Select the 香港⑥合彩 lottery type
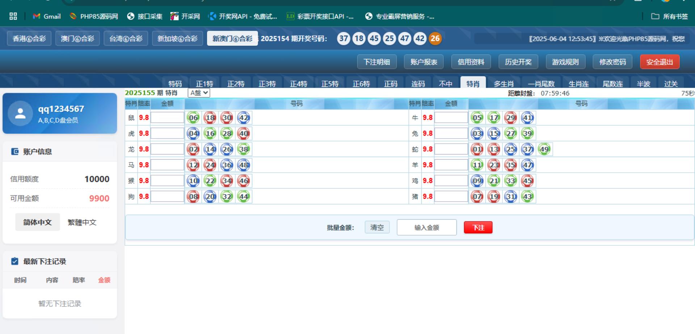Viewport: 695px width, 334px height. tap(29, 38)
